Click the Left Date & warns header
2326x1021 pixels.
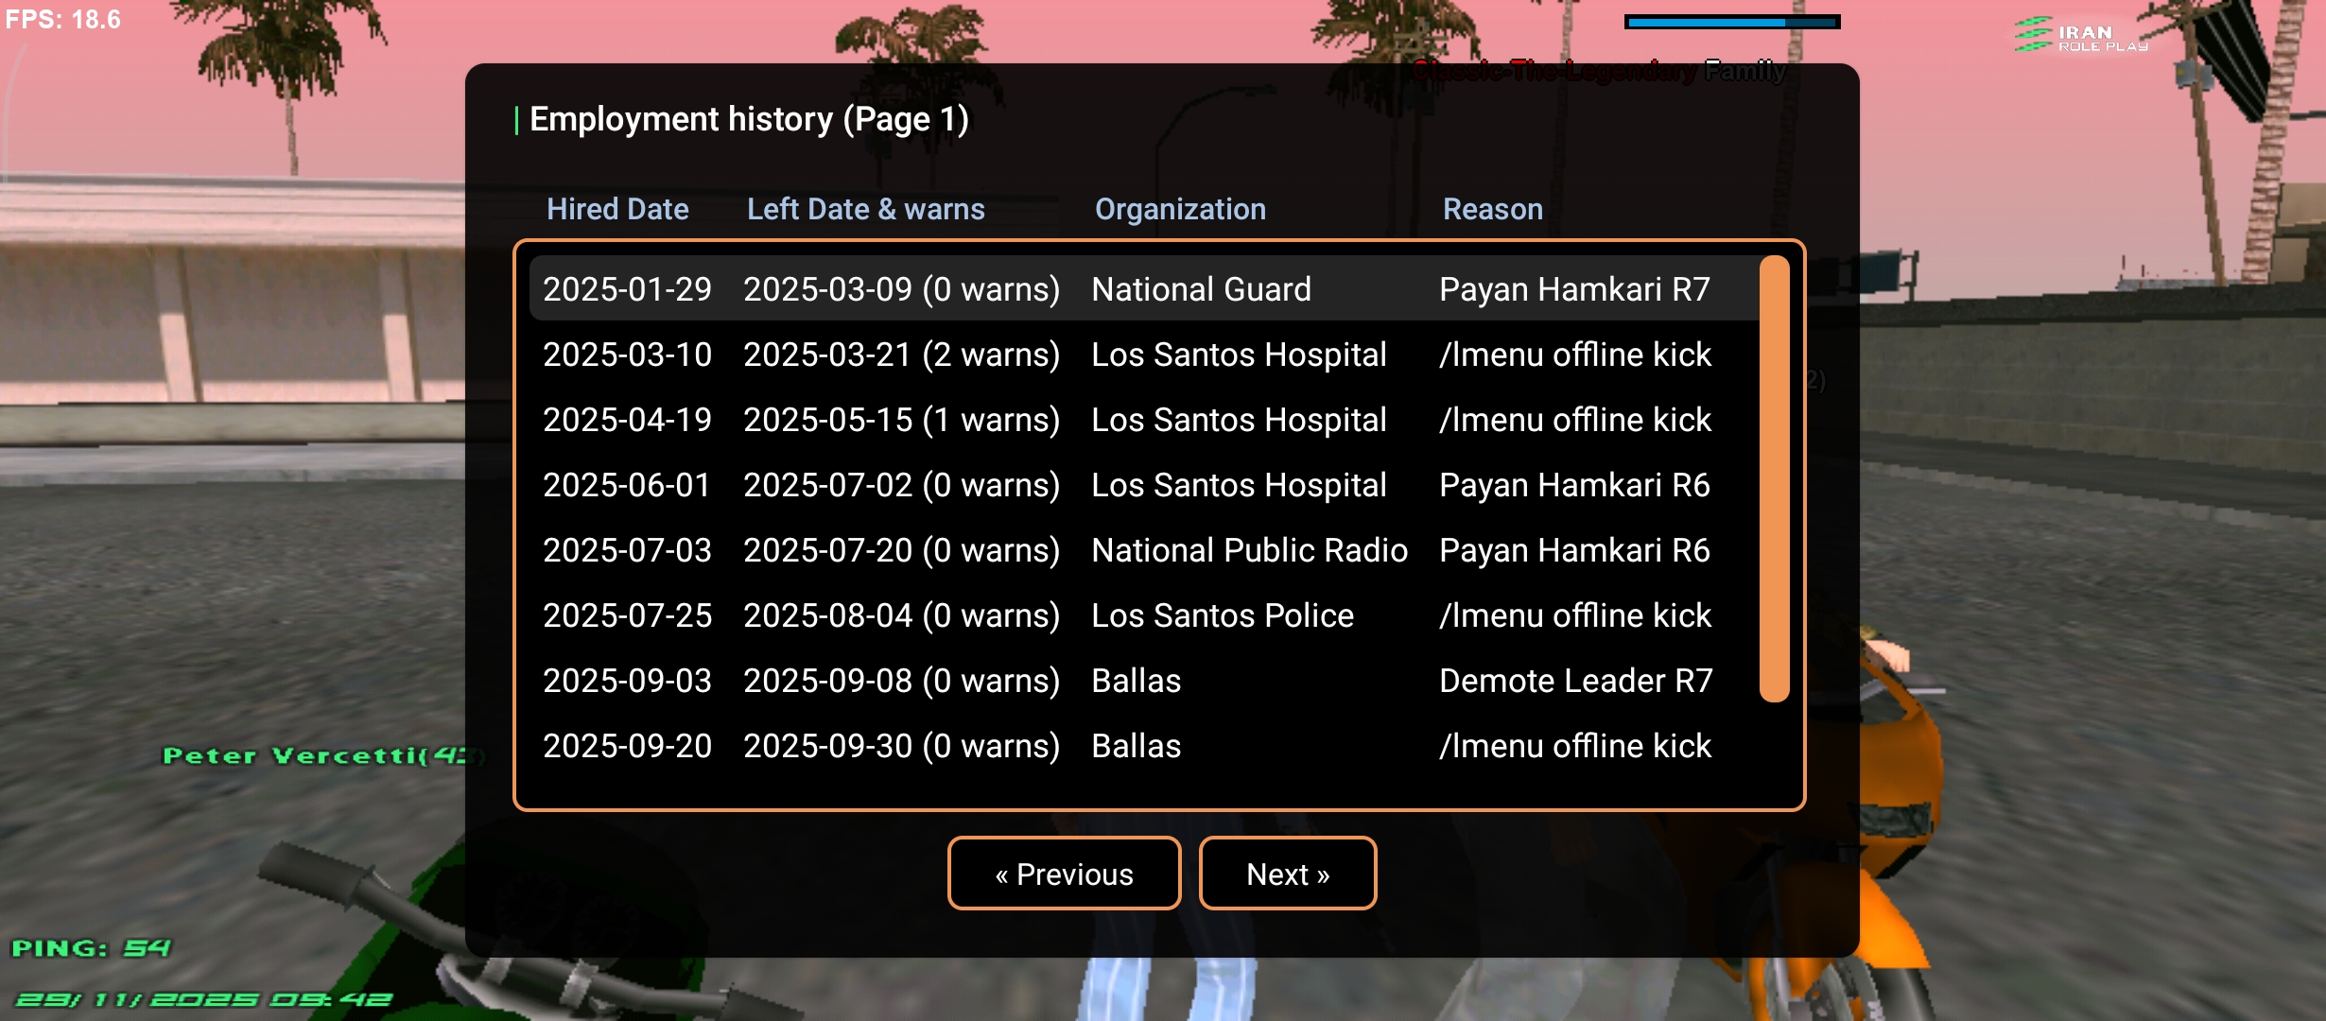[865, 209]
